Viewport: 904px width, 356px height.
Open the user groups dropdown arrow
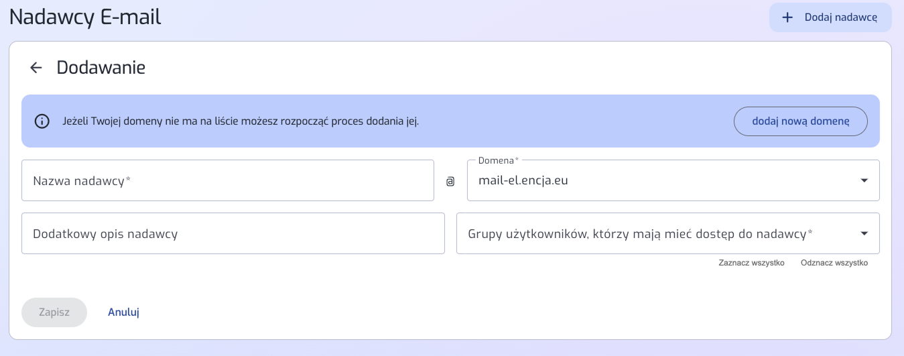coord(864,233)
